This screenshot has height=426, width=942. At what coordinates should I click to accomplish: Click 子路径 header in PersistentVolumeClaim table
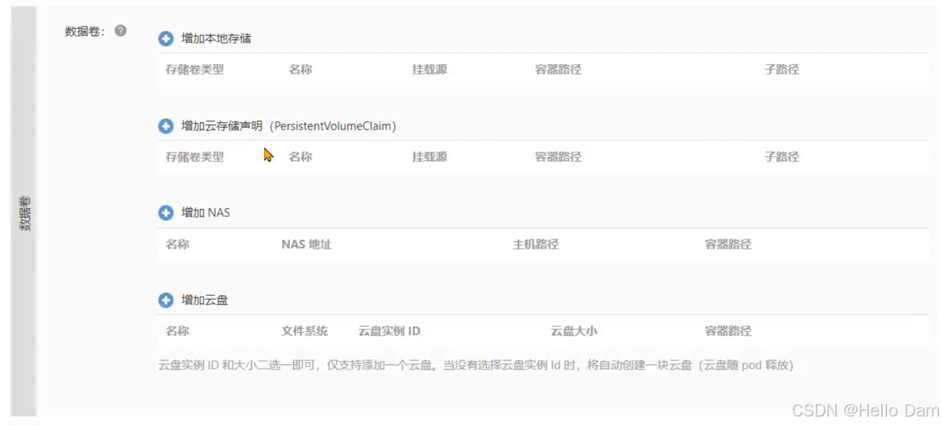click(x=782, y=157)
